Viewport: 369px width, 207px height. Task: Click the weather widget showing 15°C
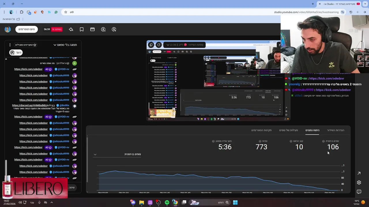(x=359, y=202)
